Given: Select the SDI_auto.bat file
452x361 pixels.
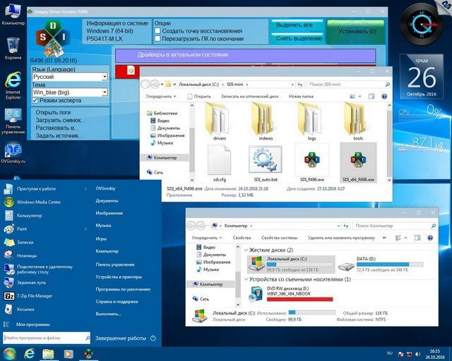Looking at the screenshot, I should tap(266, 163).
